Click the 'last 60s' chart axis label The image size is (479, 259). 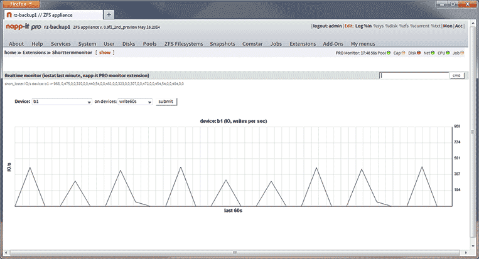[x=233, y=211]
